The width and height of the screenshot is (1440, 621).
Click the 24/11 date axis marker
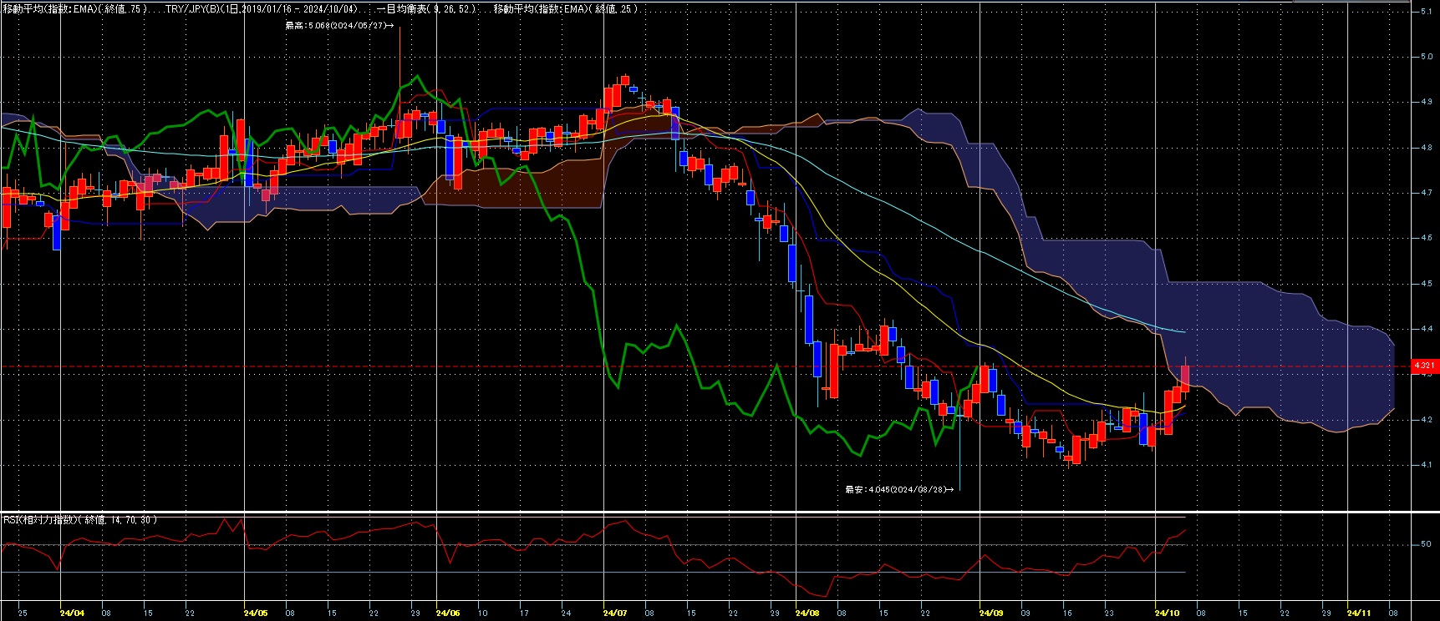pyautogui.click(x=1359, y=613)
